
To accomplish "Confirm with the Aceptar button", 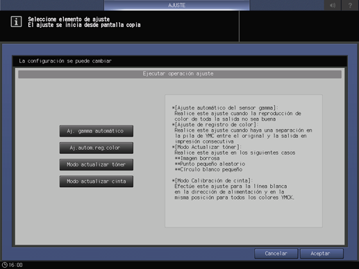I will pyautogui.click(x=322, y=254).
